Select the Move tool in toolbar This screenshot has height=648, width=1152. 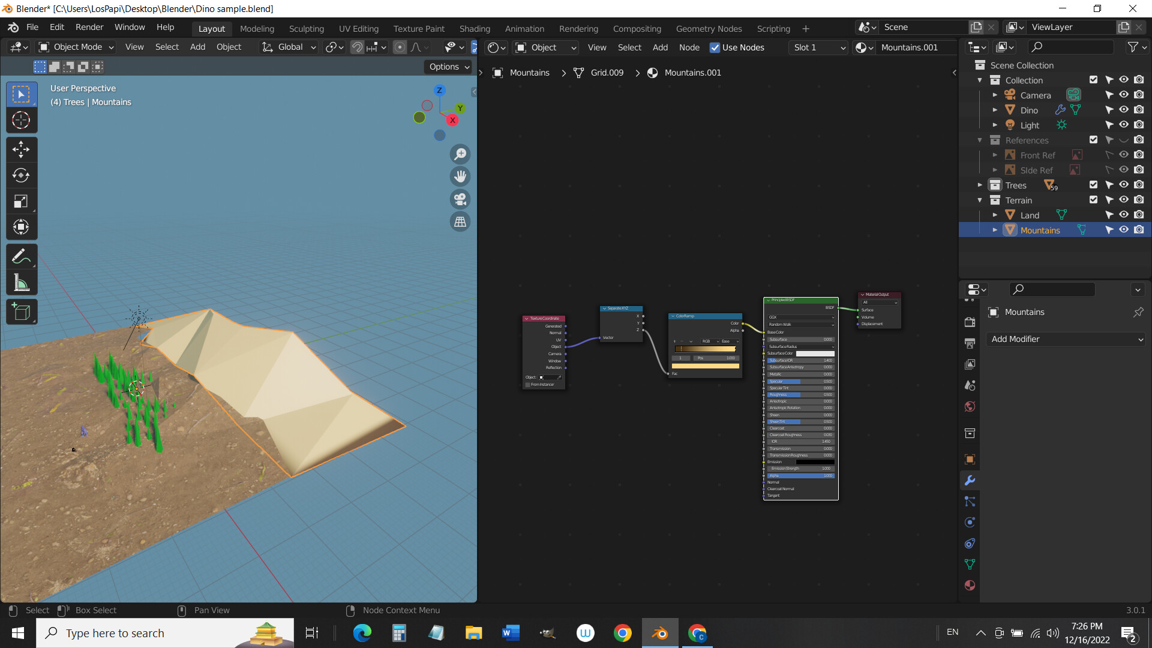pyautogui.click(x=21, y=149)
